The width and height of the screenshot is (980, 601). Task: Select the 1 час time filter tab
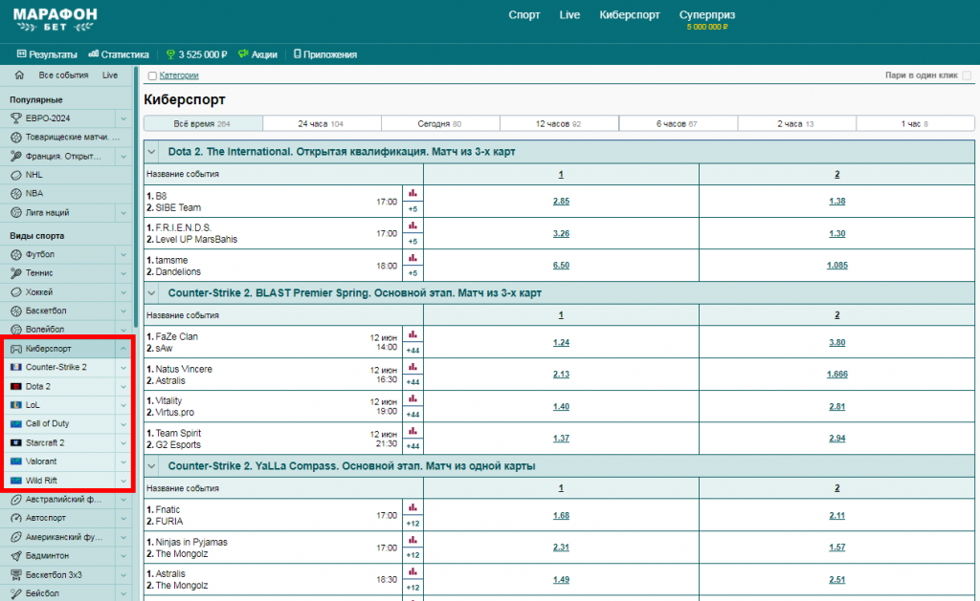pos(914,123)
